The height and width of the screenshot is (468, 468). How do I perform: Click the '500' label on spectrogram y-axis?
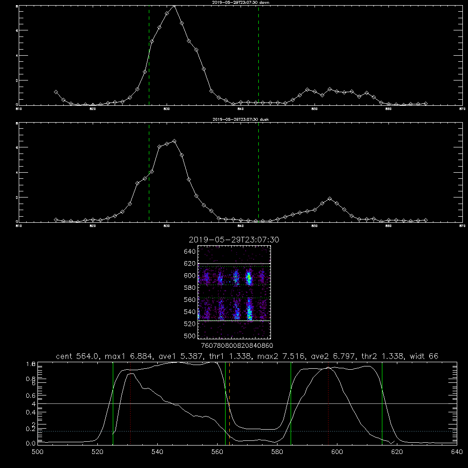coord(190,336)
